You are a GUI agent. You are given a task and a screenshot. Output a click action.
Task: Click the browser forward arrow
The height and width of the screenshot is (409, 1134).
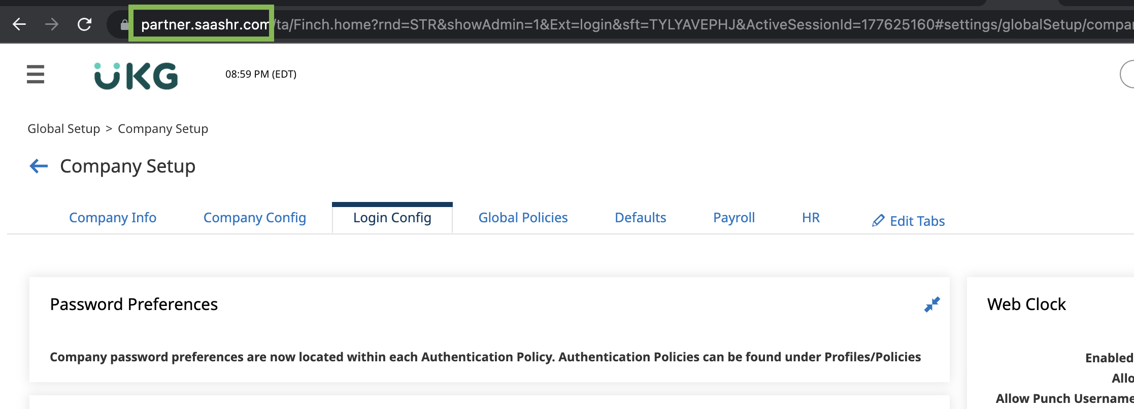[52, 24]
